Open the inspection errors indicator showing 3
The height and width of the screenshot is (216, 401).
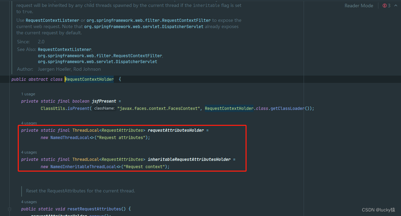[386, 6]
